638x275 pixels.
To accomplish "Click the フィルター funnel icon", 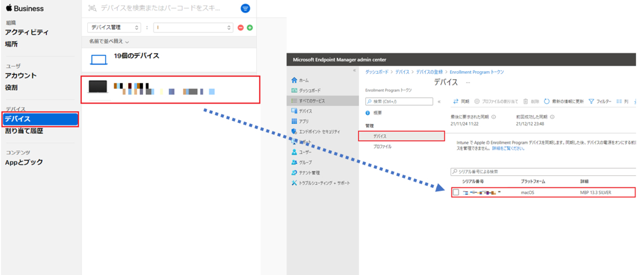I will click(x=591, y=101).
